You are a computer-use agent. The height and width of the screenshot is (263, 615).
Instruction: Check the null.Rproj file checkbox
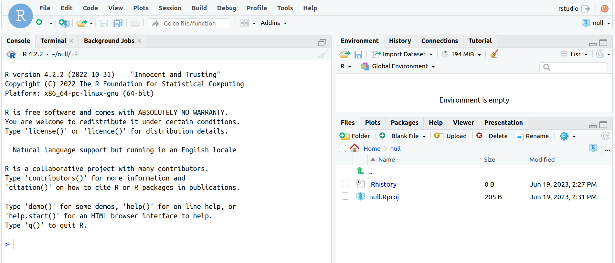(345, 196)
